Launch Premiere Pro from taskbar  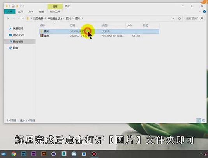pos(34,154)
